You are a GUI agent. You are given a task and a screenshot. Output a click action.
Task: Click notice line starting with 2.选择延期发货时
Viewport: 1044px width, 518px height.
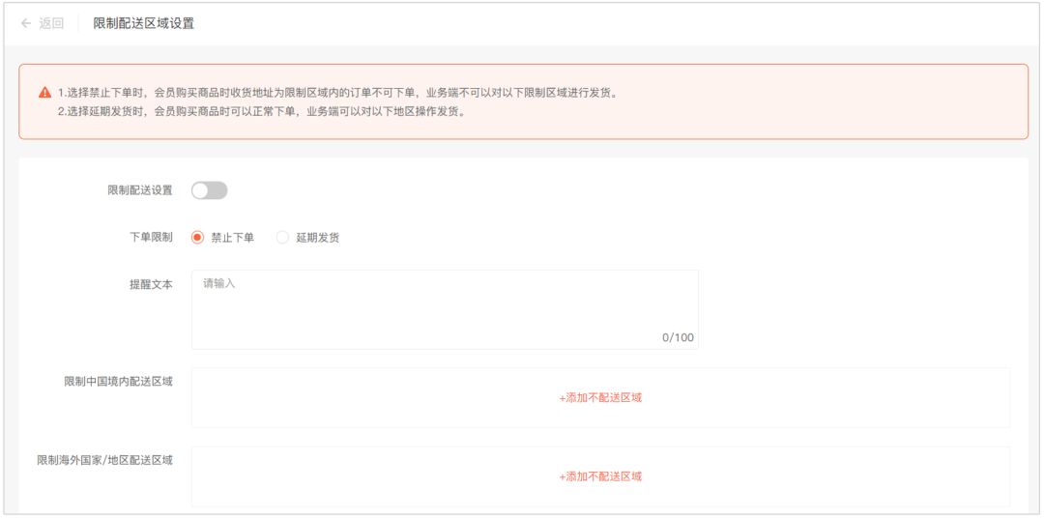(261, 111)
